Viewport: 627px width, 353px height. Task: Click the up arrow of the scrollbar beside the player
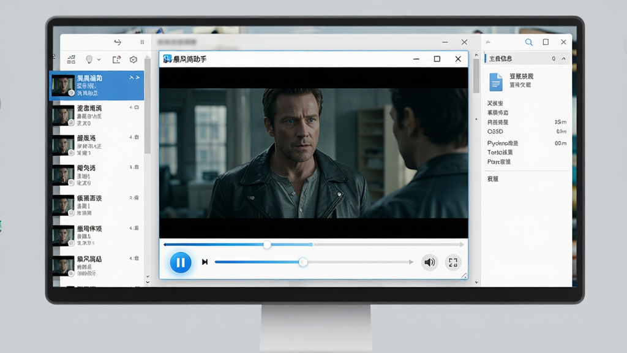coord(476,55)
